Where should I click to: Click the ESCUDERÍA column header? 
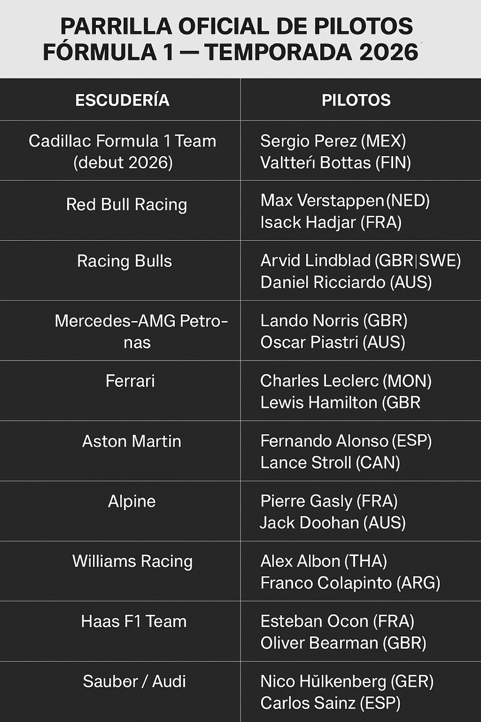(122, 100)
